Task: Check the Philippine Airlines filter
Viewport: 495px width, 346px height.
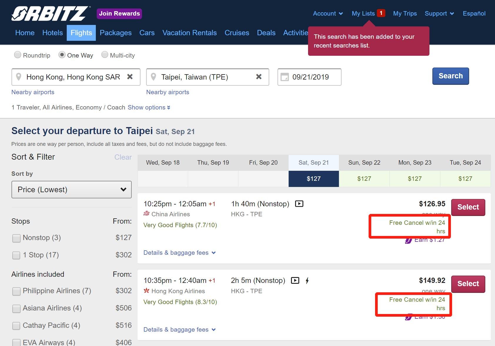Action: coord(16,291)
